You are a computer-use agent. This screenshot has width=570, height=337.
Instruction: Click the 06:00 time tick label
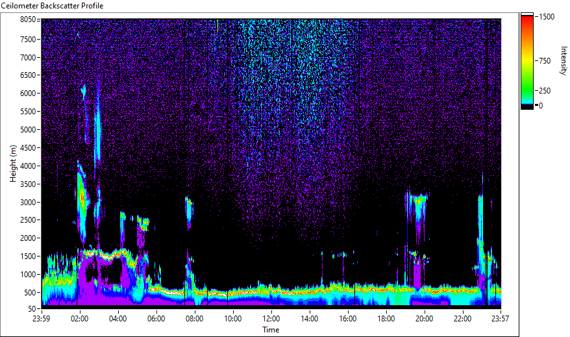click(156, 319)
